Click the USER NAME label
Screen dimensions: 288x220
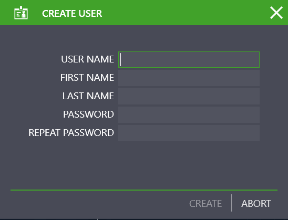(87, 59)
